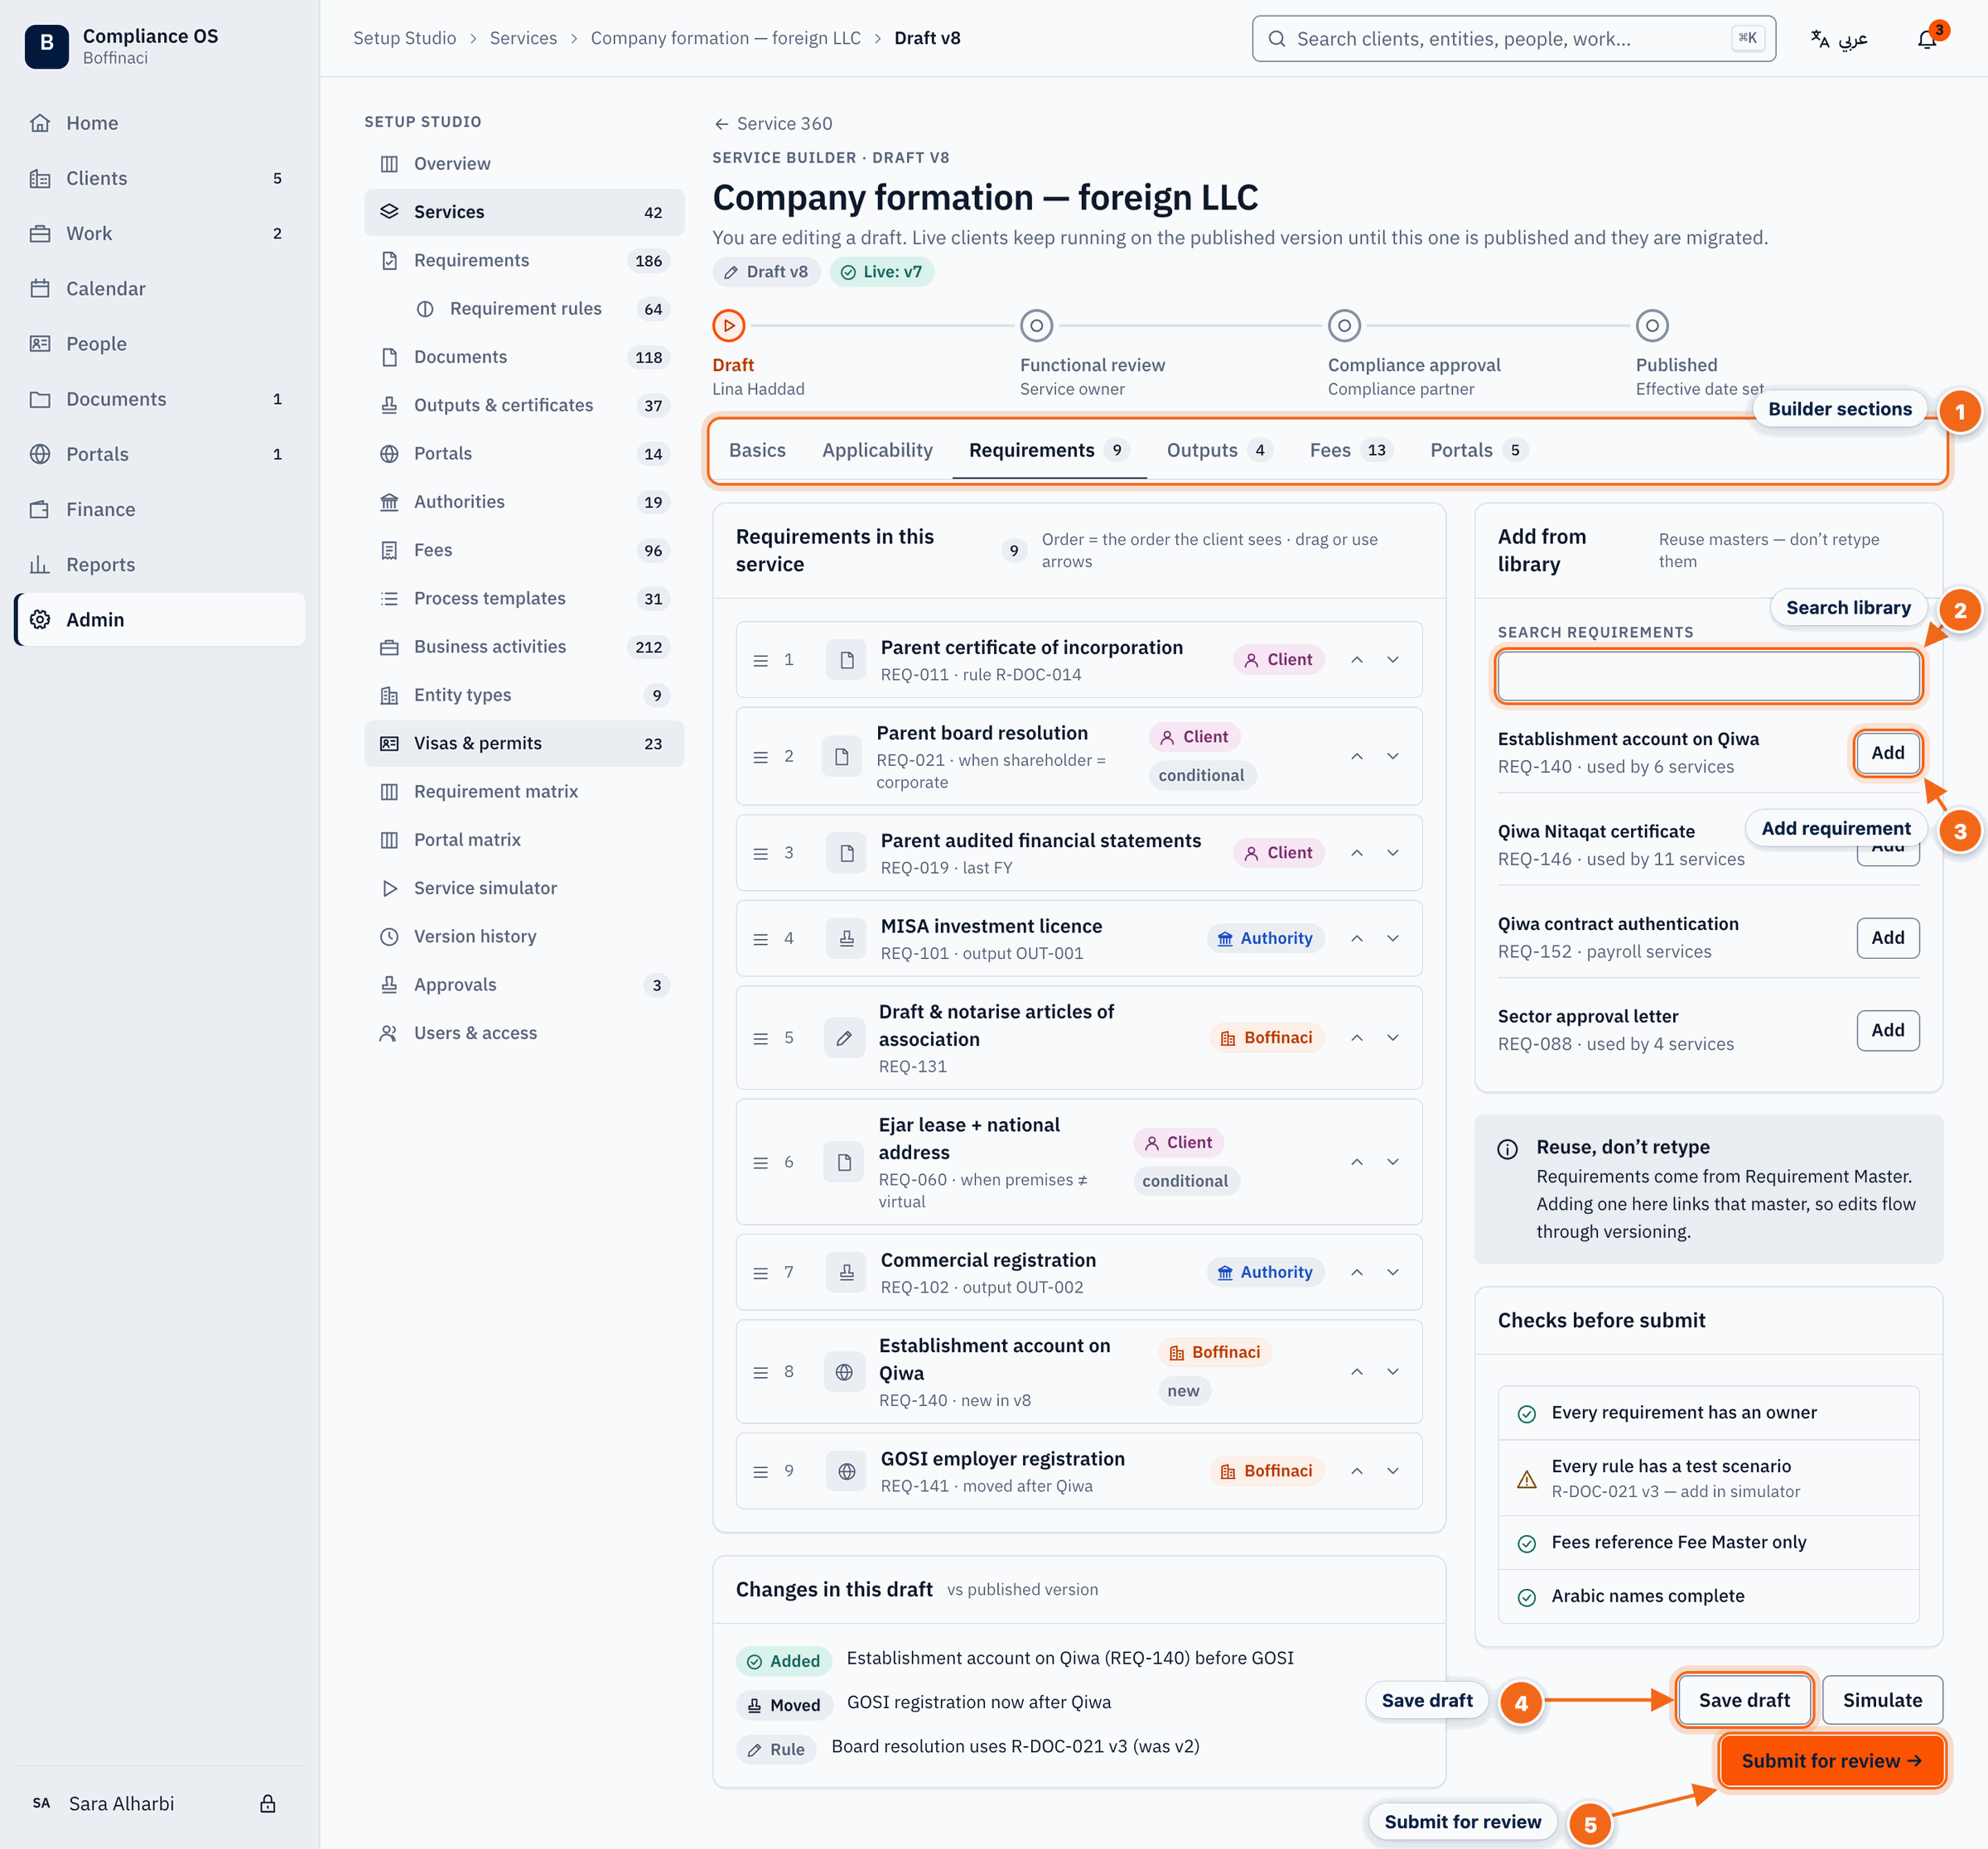This screenshot has height=1849, width=1988.
Task: Open Users & access in Setup Studio
Action: point(524,1033)
